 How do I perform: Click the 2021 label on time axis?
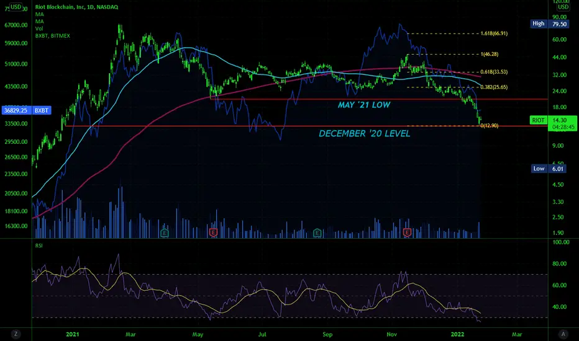72,334
